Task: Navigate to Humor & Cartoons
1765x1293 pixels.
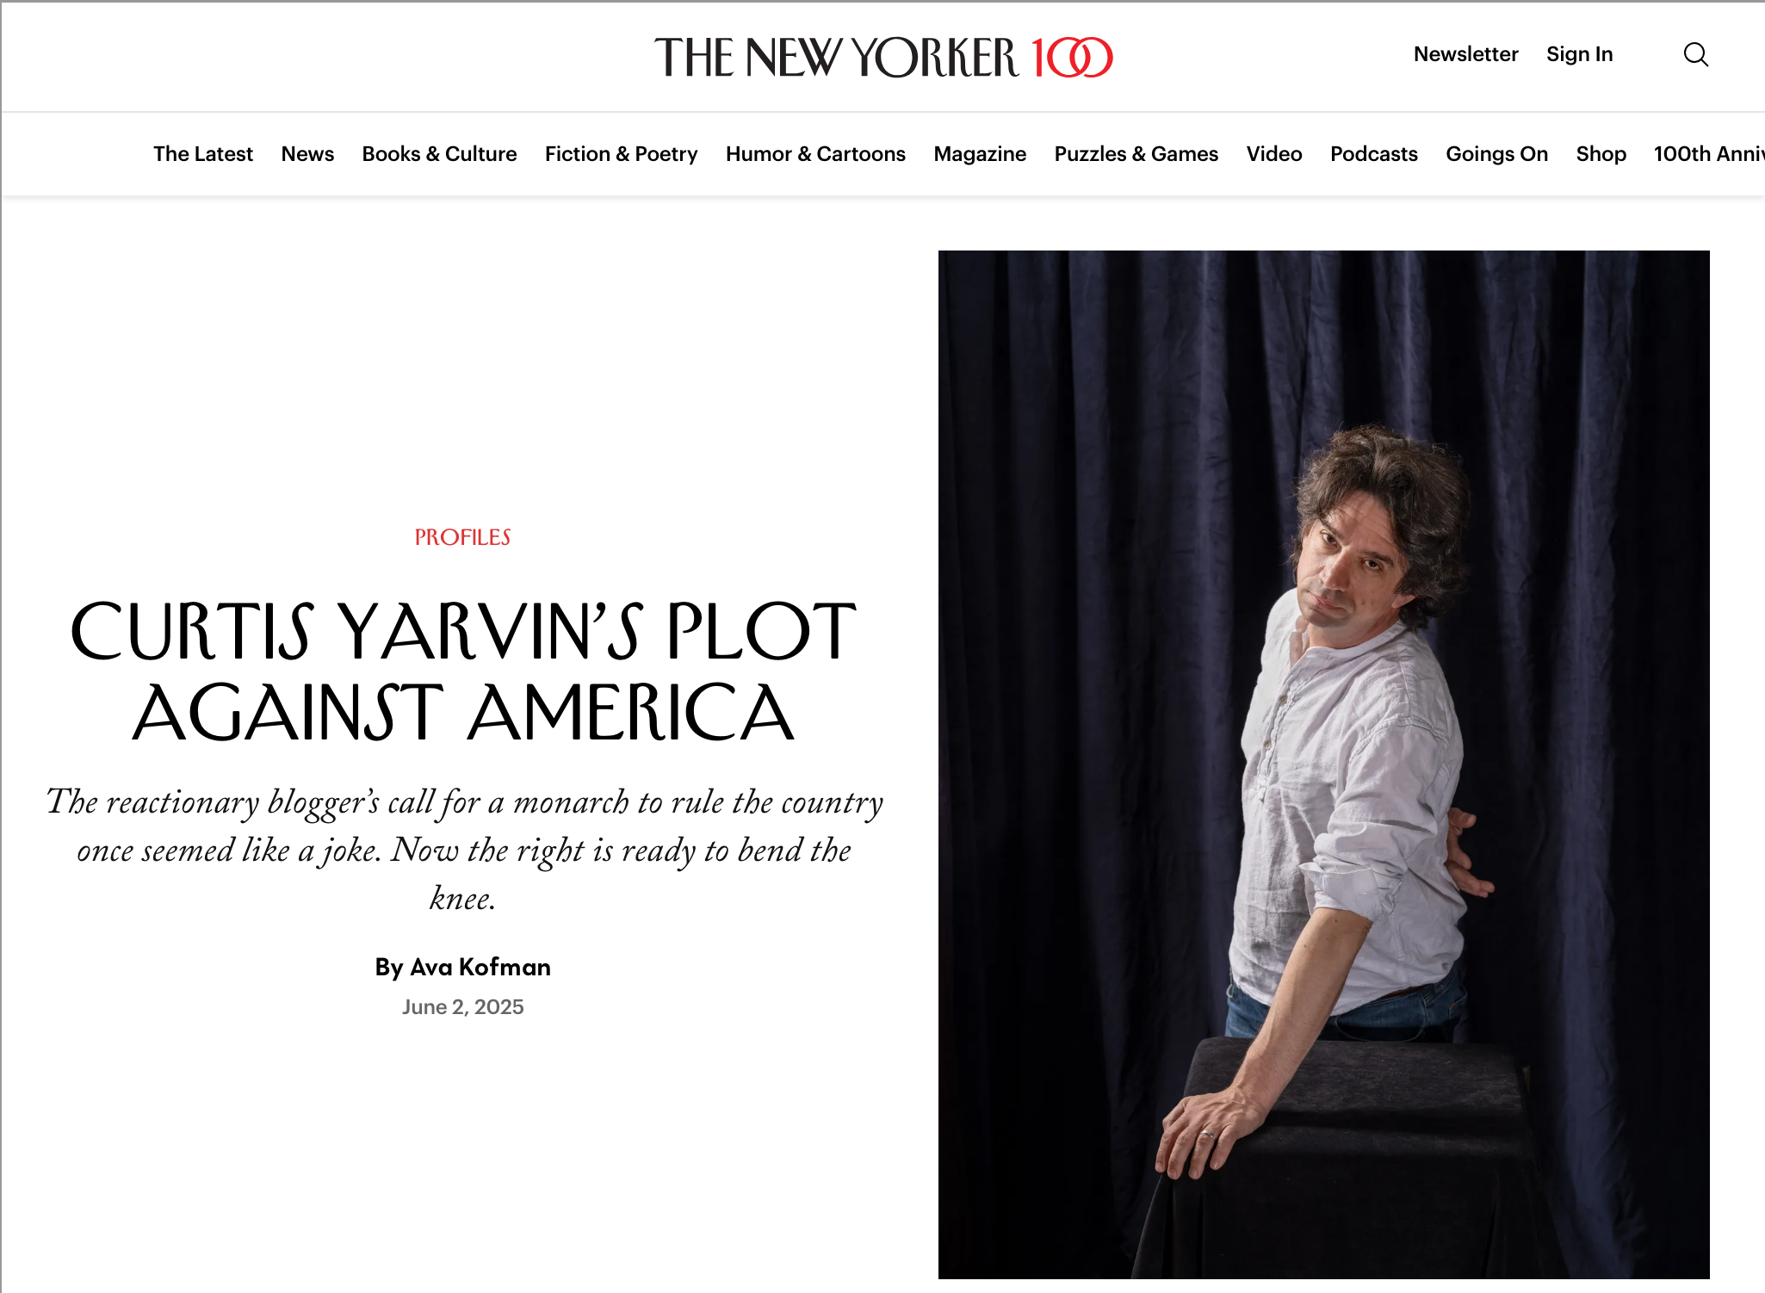Action: [815, 154]
